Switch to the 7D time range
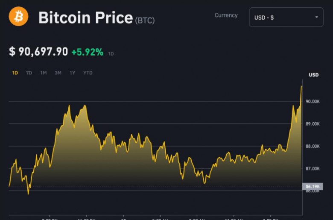The height and width of the screenshot is (220, 333). (x=29, y=73)
